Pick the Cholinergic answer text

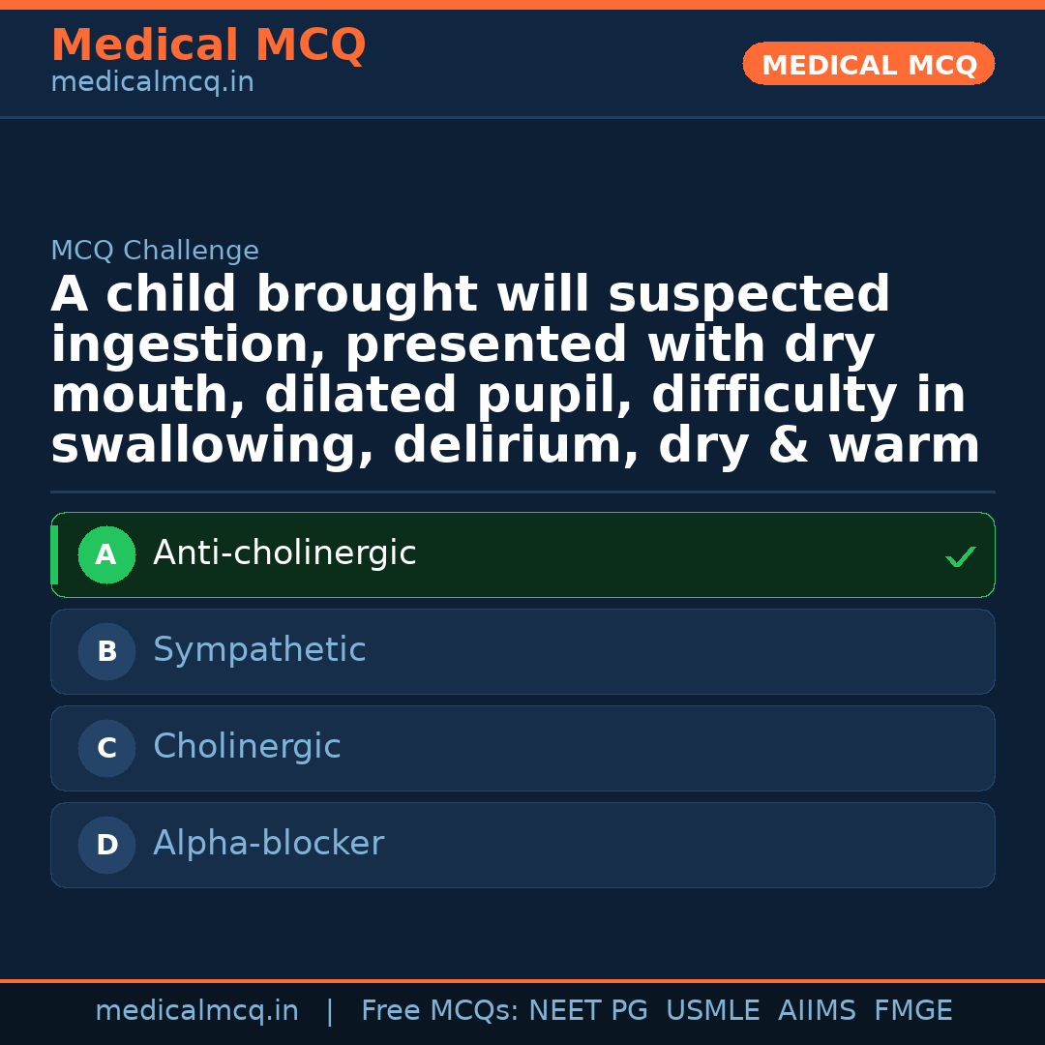247,747
